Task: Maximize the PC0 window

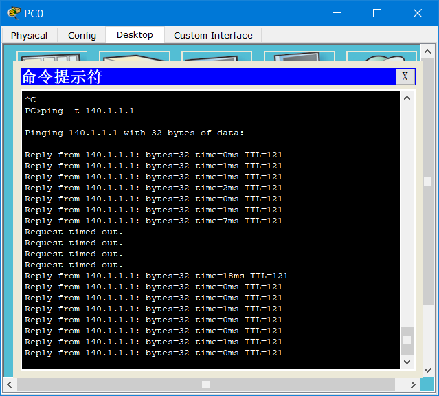Action: click(x=377, y=13)
